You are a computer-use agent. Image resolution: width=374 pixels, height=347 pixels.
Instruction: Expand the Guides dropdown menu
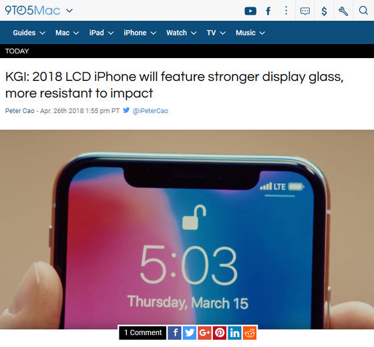point(29,33)
